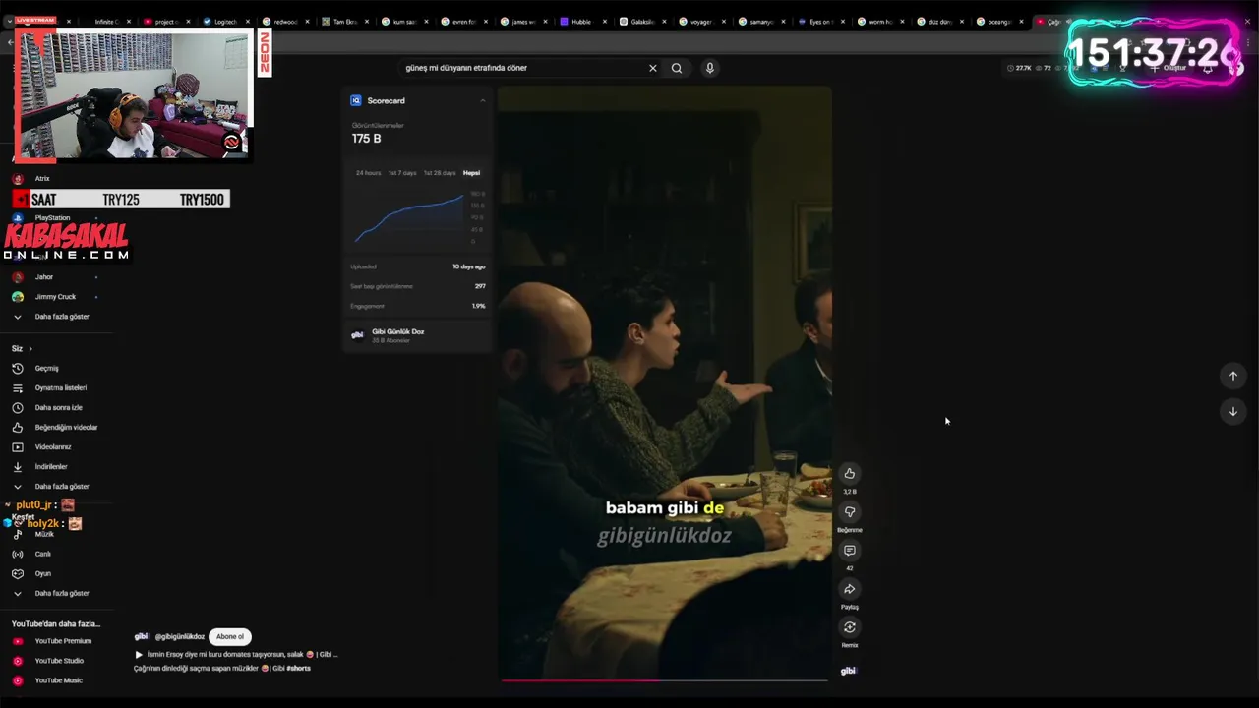Image resolution: width=1259 pixels, height=708 pixels.
Task: Expand Daha fazla göster under Oyun
Action: tap(61, 593)
